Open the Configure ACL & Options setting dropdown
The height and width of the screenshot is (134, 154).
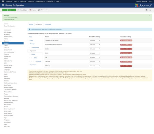click(x=94, y=41)
